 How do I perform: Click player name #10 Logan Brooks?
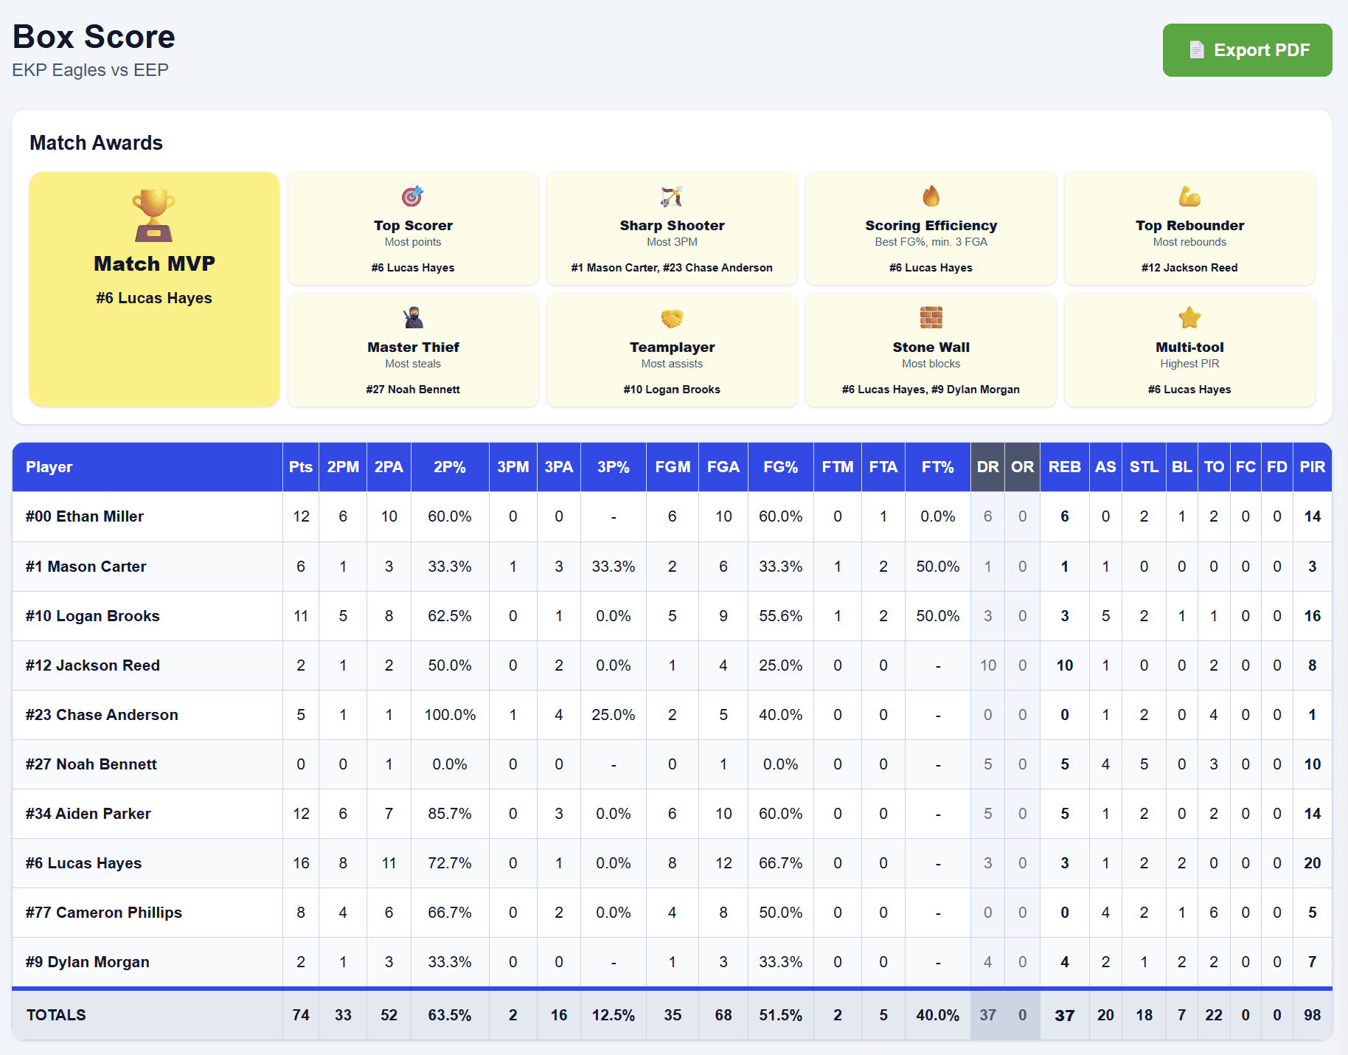pos(92,616)
